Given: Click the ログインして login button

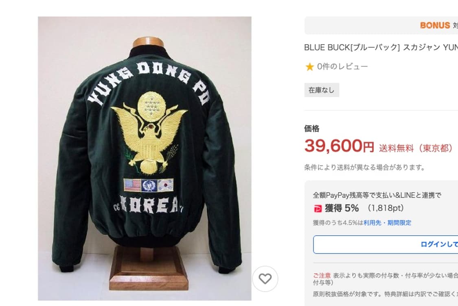Looking at the screenshot, I should (x=386, y=245).
